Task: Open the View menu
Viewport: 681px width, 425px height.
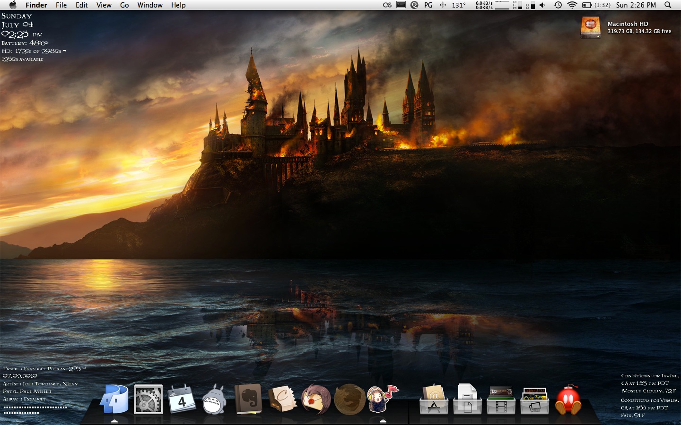Action: coord(104,5)
